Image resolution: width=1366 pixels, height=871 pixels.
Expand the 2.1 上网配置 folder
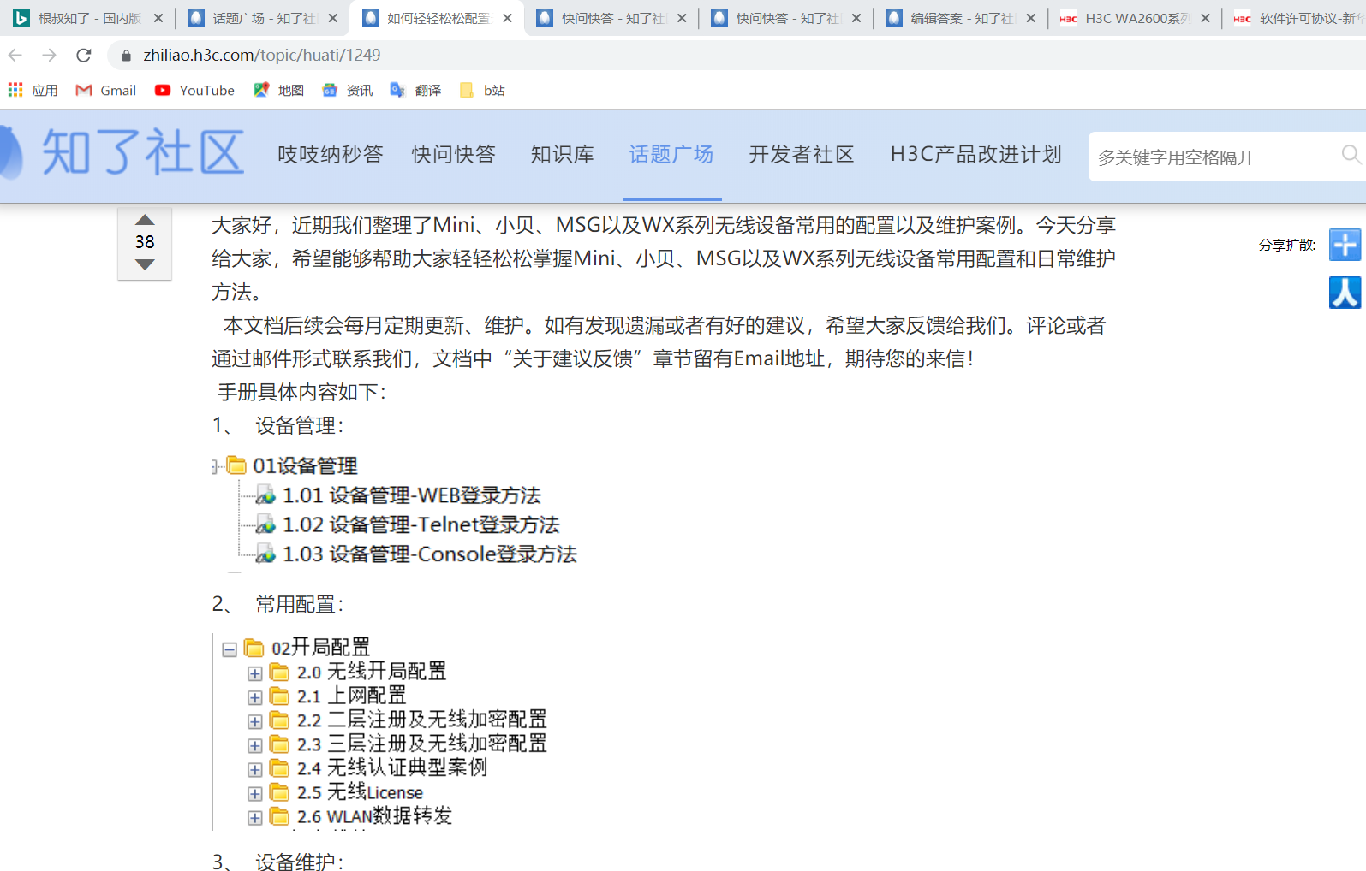(255, 698)
